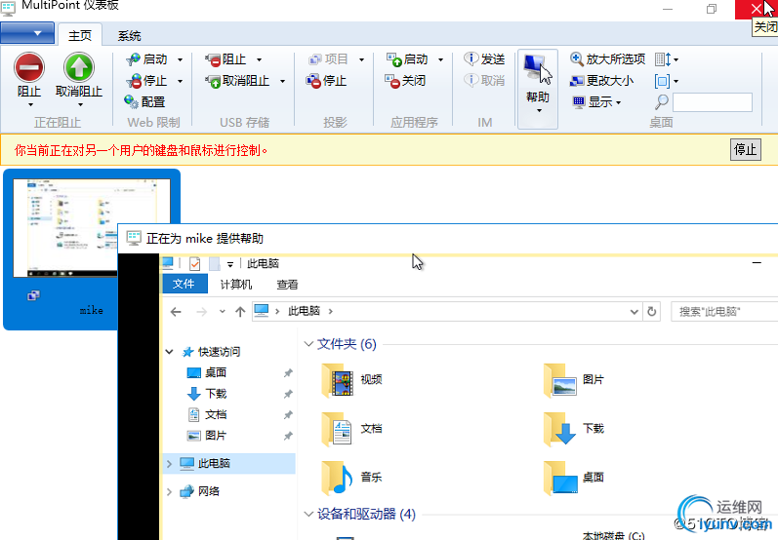Open dropdown arrow beside Web 停止
Image resolution: width=778 pixels, height=540 pixels.
[181, 81]
